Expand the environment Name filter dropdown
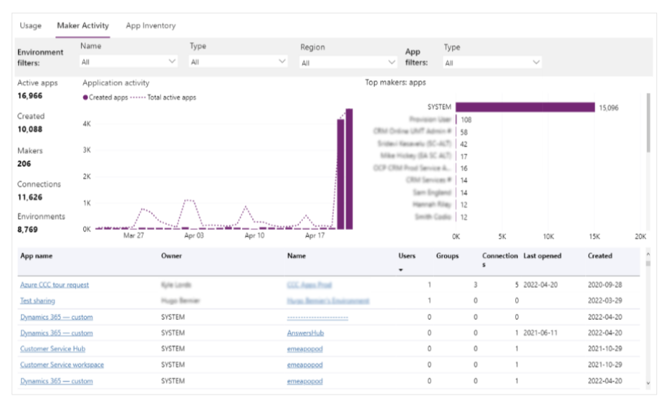Viewport: 668px width, 404px height. pyautogui.click(x=128, y=62)
